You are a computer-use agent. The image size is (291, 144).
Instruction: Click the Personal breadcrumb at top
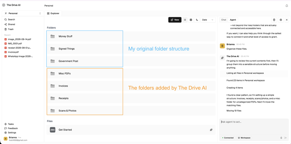click(49, 6)
